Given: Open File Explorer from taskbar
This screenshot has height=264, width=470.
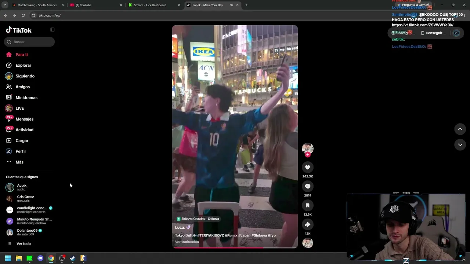Looking at the screenshot, I should tap(19, 258).
